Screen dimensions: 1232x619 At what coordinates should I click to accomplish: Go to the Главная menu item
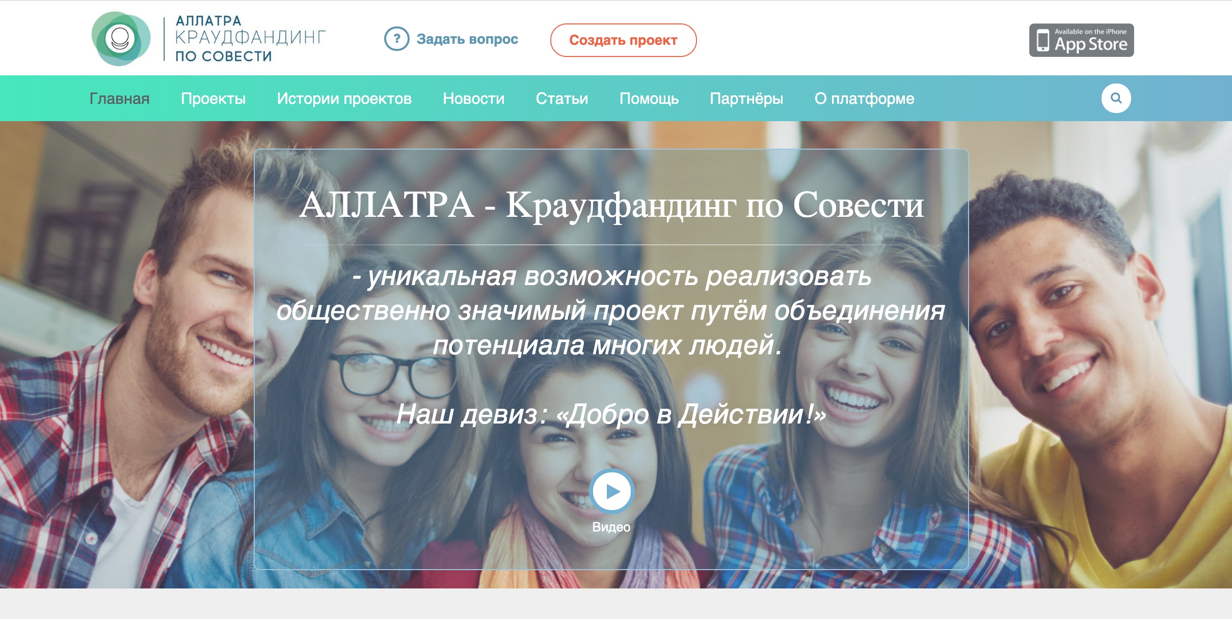tap(119, 98)
